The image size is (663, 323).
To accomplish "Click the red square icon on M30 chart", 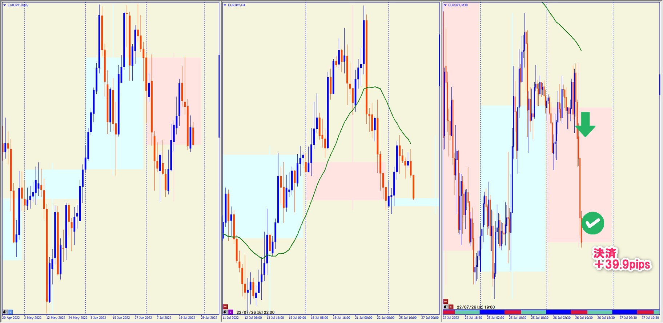I will [x=451, y=307].
